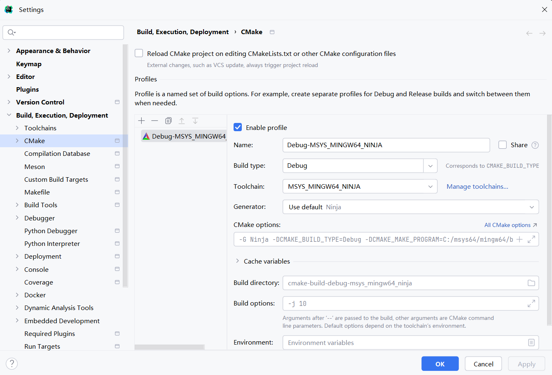
Task: Click the Share help question-mark icon
Action: [535, 145]
